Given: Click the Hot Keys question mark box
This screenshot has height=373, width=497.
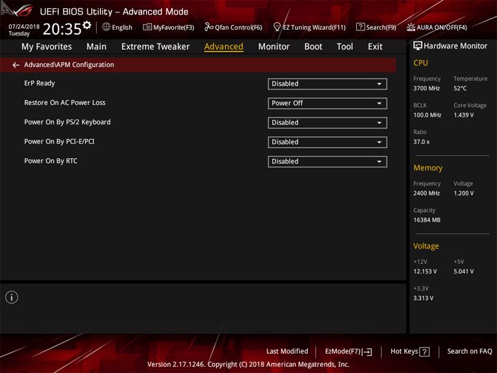Looking at the screenshot, I should 424,352.
